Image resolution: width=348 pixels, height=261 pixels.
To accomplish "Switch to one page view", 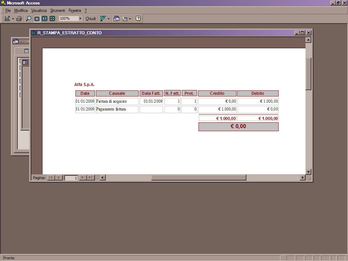I will coord(37,19).
